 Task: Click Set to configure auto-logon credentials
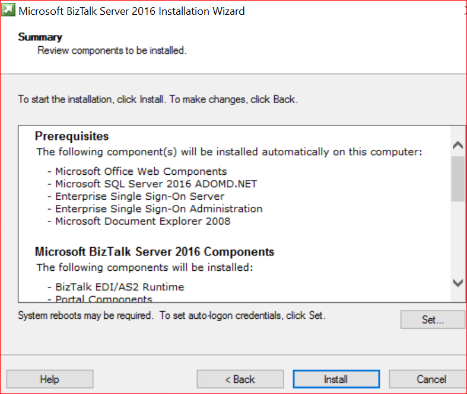coord(433,319)
